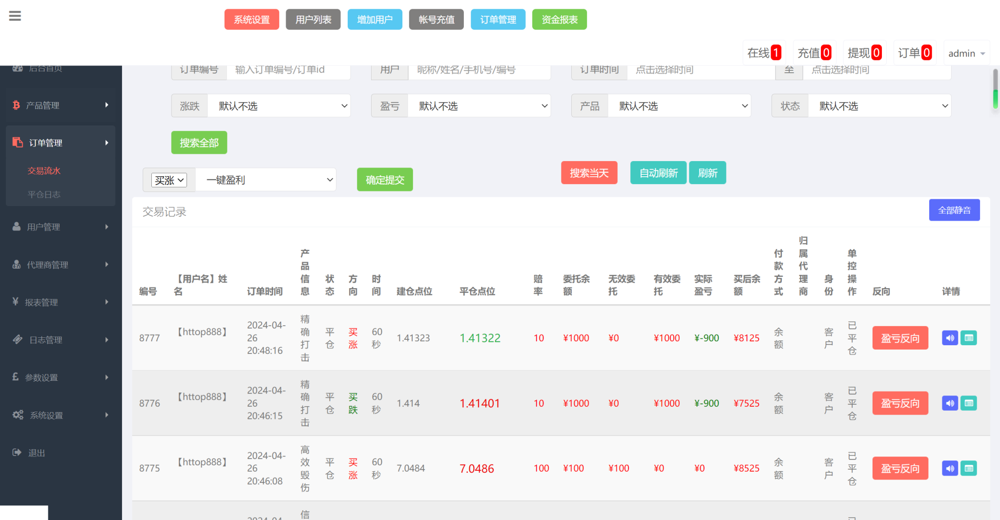Image resolution: width=1000 pixels, height=520 pixels.
Task: Click the 订单管理 top button
Action: pos(498,20)
